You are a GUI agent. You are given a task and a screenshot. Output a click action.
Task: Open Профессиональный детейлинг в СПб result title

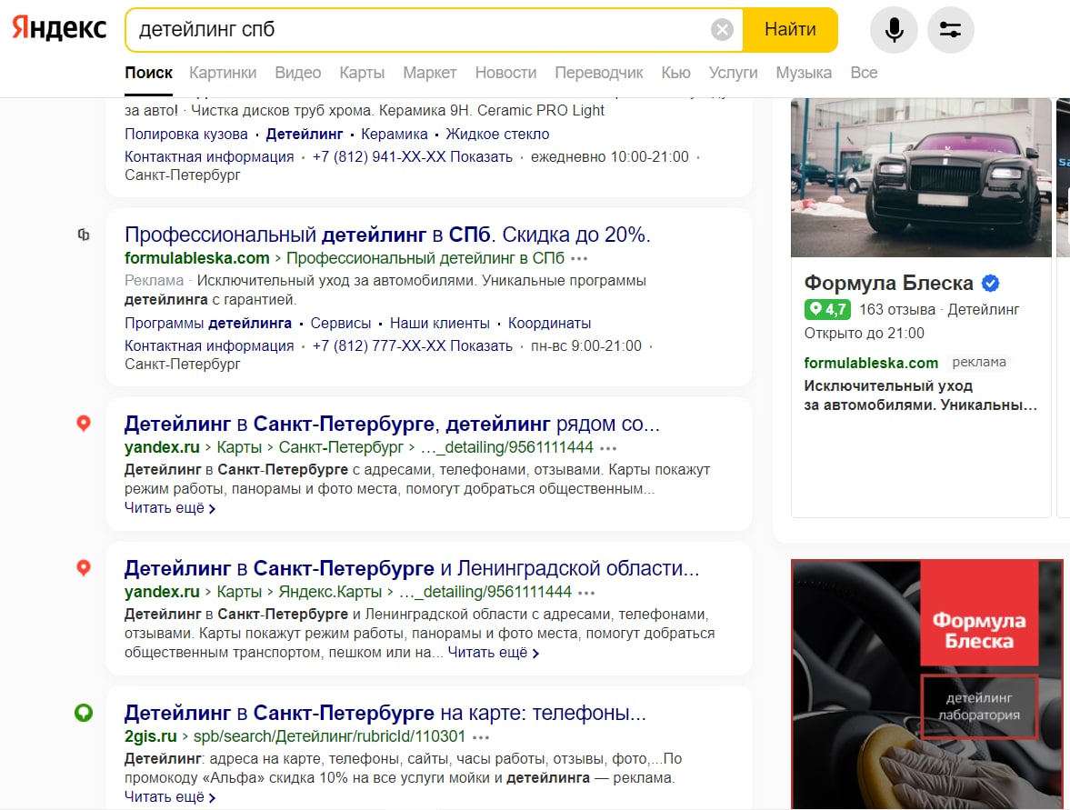(387, 234)
